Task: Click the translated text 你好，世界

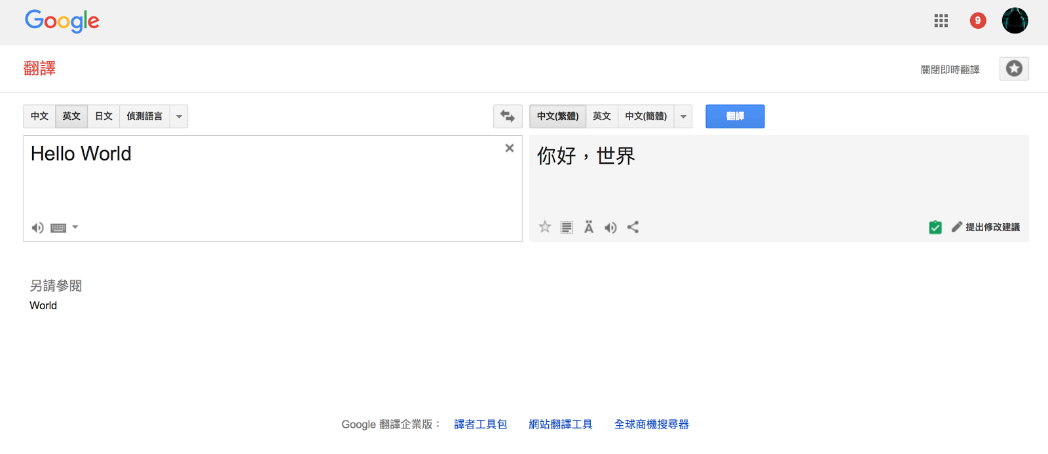Action: tap(586, 156)
